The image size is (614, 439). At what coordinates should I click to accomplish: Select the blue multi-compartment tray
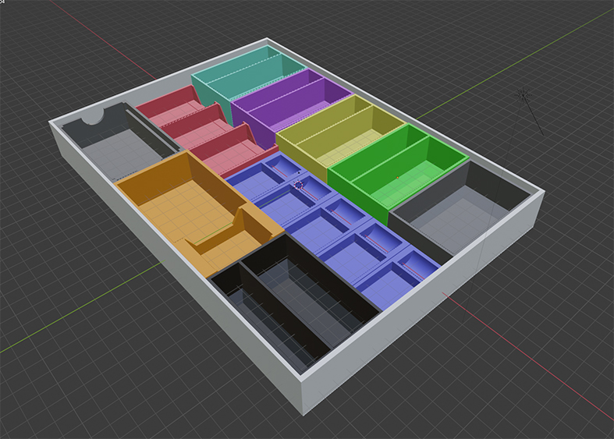[333, 231]
